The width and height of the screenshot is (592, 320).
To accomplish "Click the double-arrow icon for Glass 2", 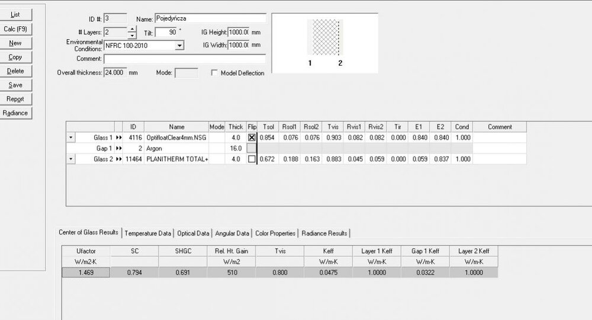I will click(x=119, y=159).
